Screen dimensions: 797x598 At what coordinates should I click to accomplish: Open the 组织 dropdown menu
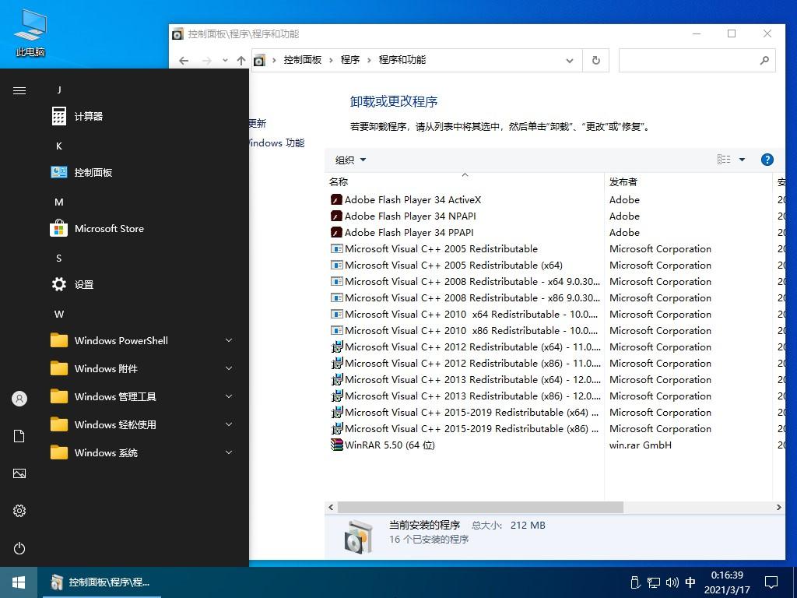click(x=351, y=160)
